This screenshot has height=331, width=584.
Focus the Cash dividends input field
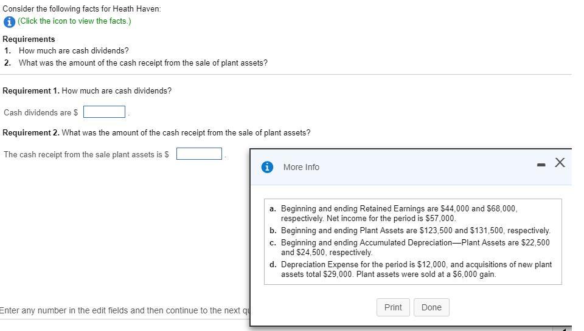pos(104,112)
